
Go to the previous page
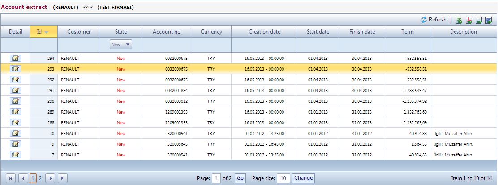point(23,178)
